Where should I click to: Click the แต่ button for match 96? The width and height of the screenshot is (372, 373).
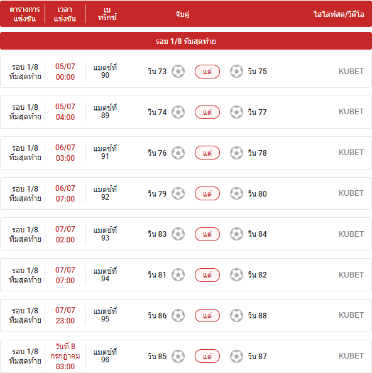(207, 356)
